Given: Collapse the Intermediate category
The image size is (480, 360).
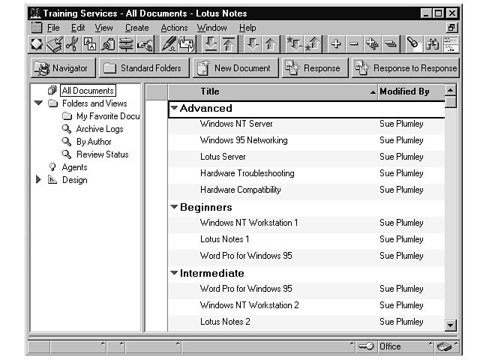Looking at the screenshot, I should (174, 272).
